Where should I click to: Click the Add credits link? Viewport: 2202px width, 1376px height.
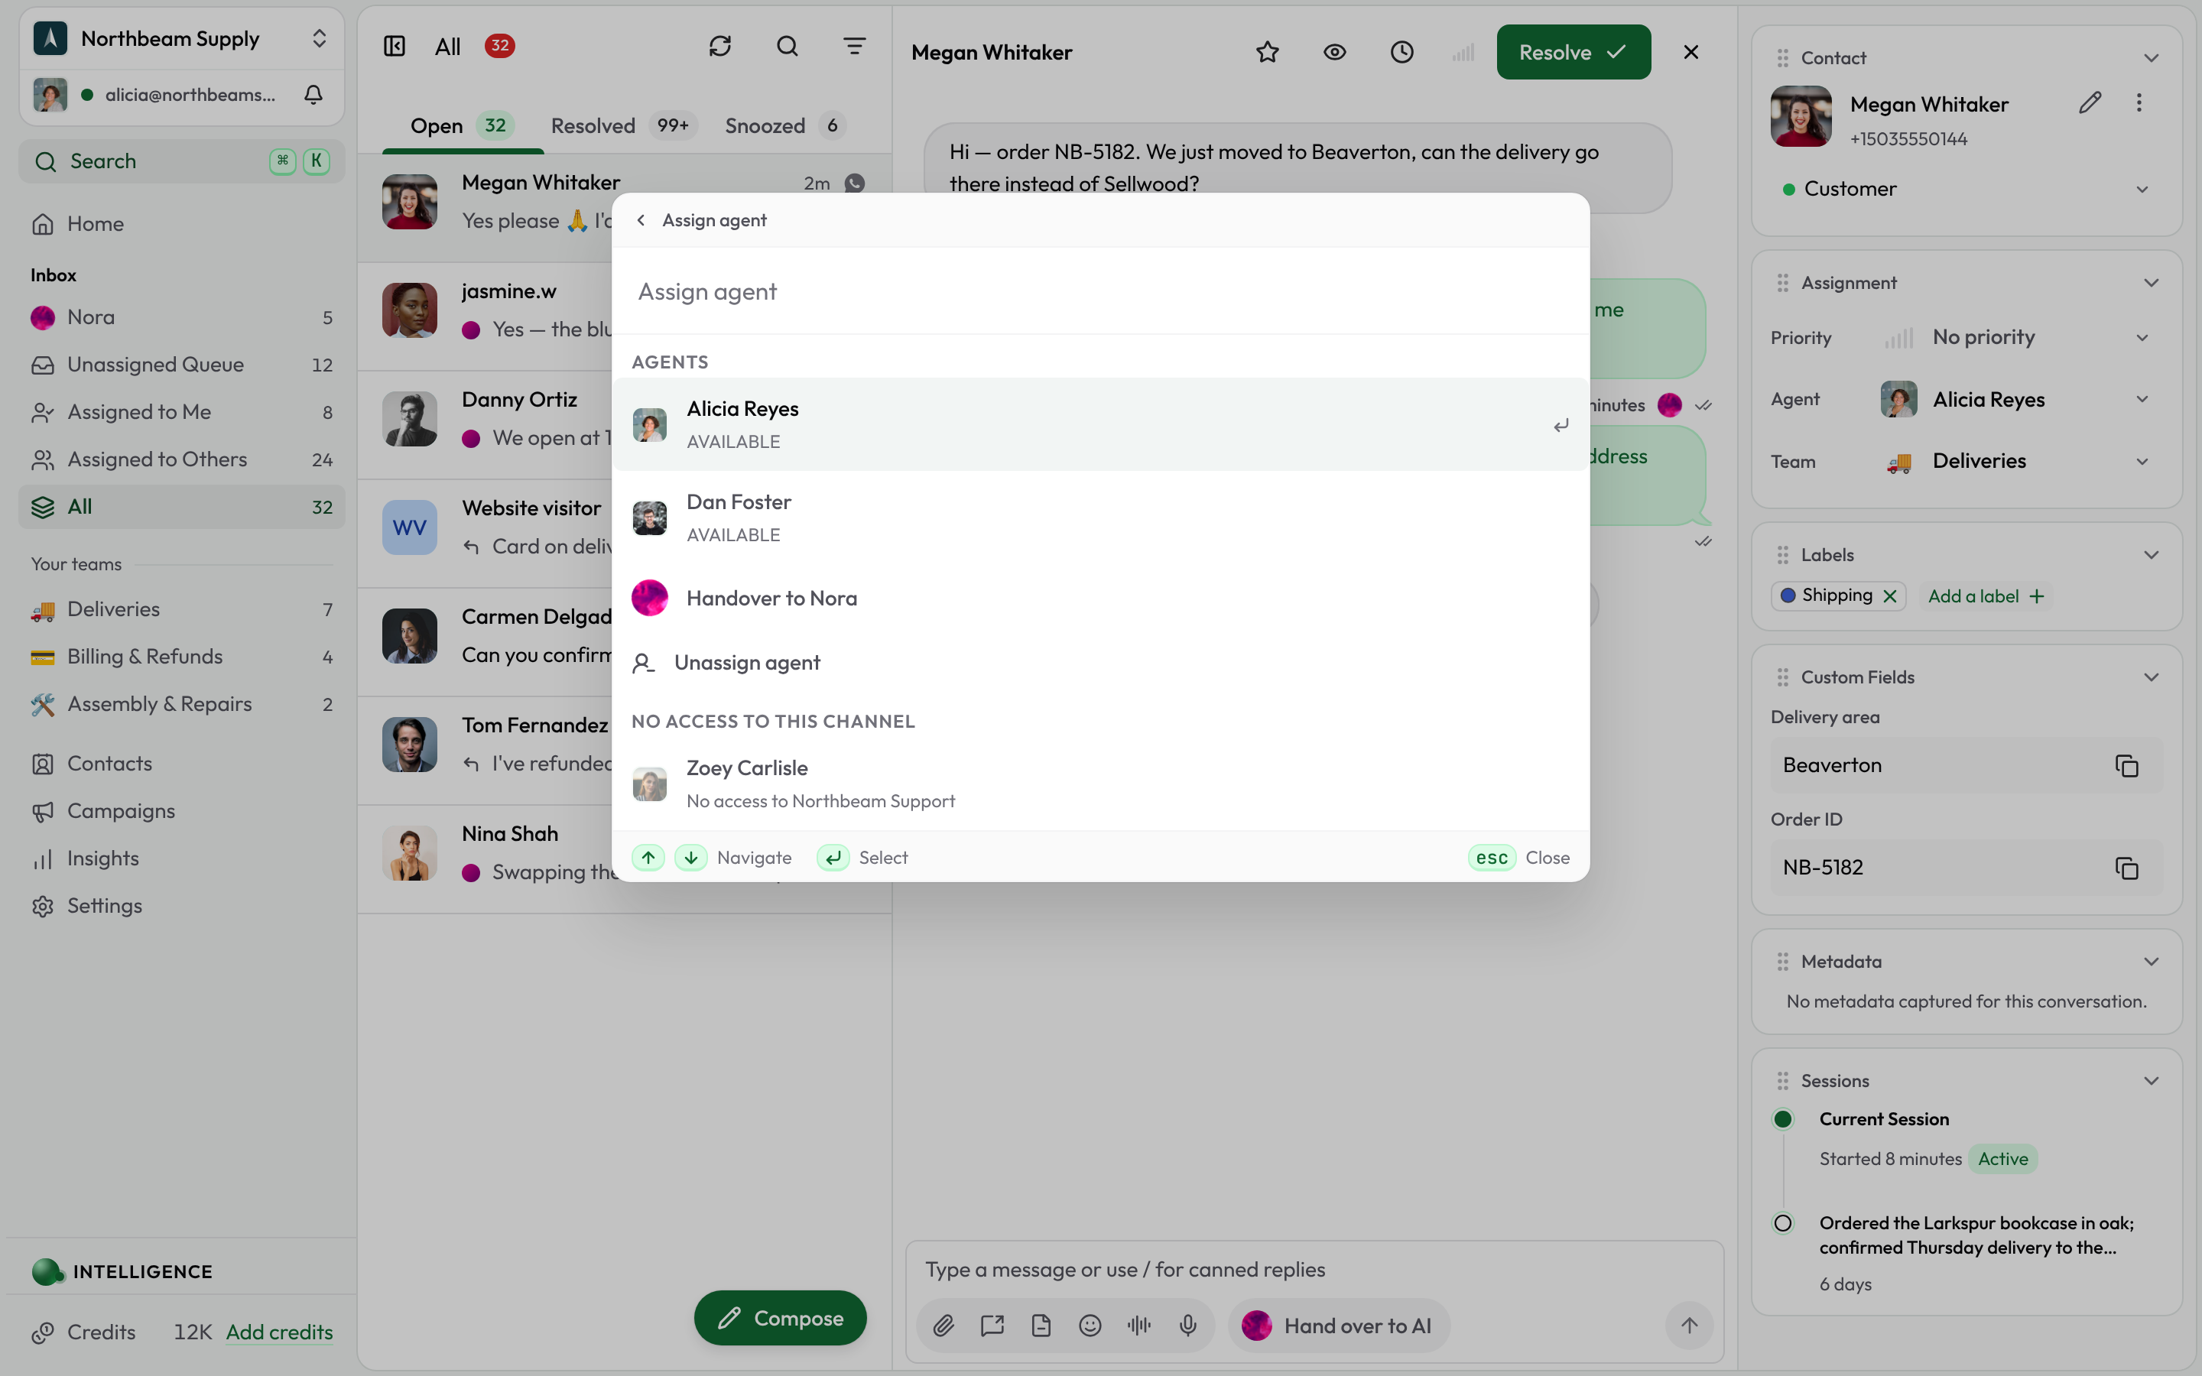pyautogui.click(x=279, y=1332)
